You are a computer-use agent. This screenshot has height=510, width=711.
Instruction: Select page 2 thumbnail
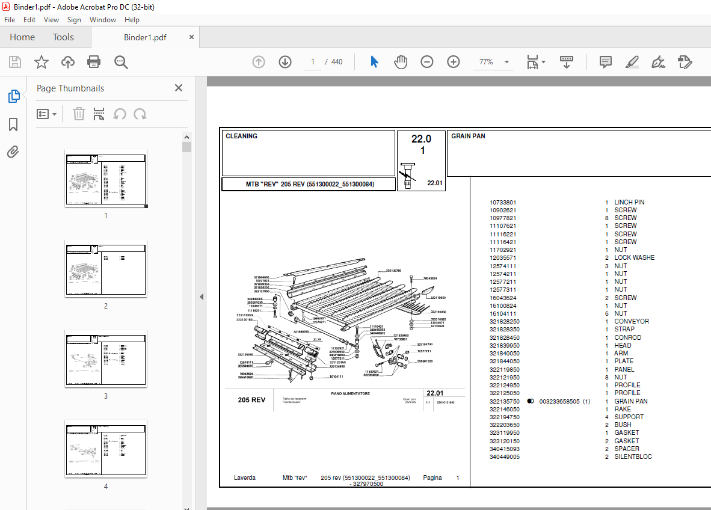point(106,268)
